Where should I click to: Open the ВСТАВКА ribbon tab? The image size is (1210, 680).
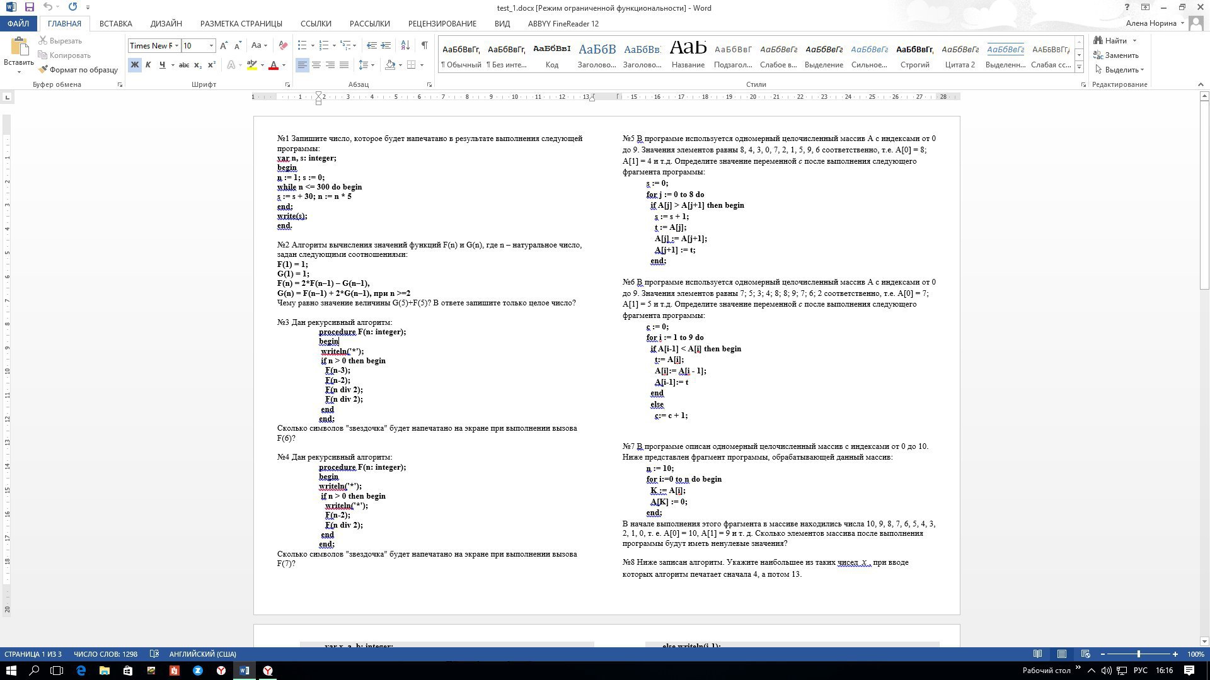tap(115, 24)
